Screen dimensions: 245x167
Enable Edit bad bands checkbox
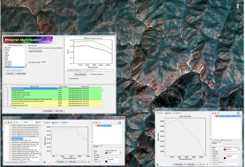69,78
